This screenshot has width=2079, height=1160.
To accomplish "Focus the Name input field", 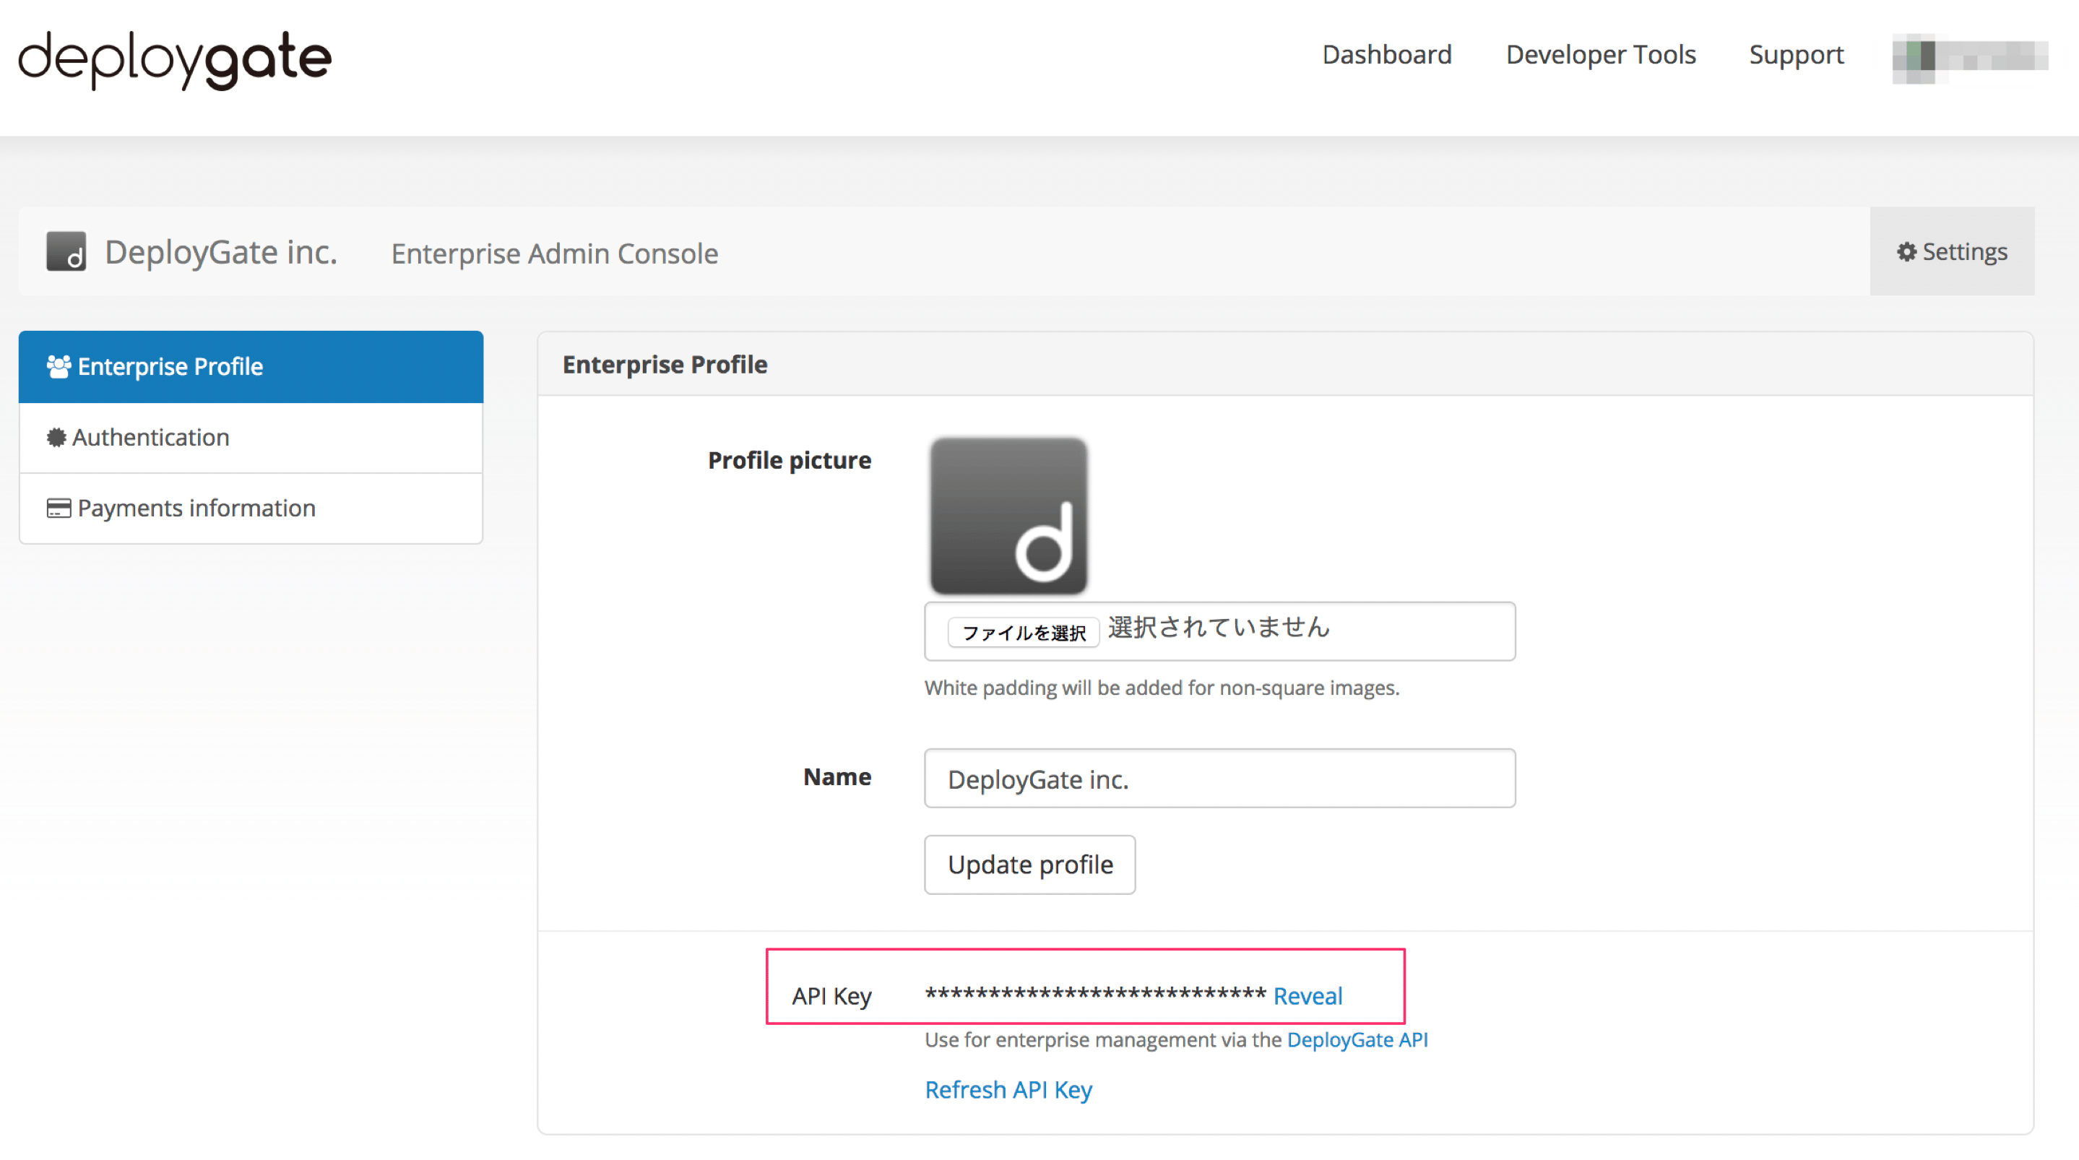I will pos(1219,778).
